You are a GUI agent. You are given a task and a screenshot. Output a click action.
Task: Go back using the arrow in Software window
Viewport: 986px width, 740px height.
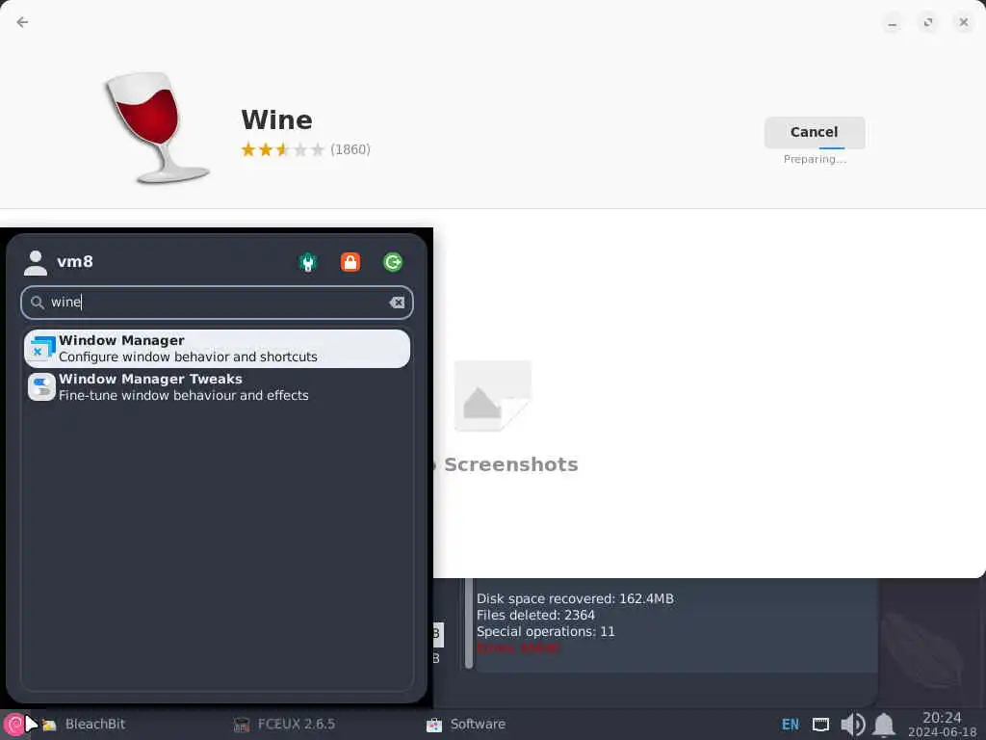coord(23,23)
